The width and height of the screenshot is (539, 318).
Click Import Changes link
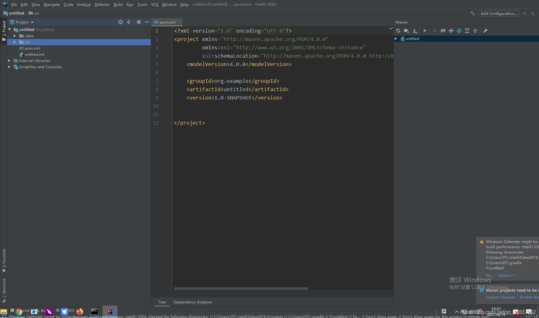(x=500, y=297)
